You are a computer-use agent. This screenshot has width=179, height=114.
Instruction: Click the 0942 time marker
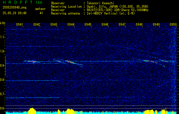(x=37, y=24)
